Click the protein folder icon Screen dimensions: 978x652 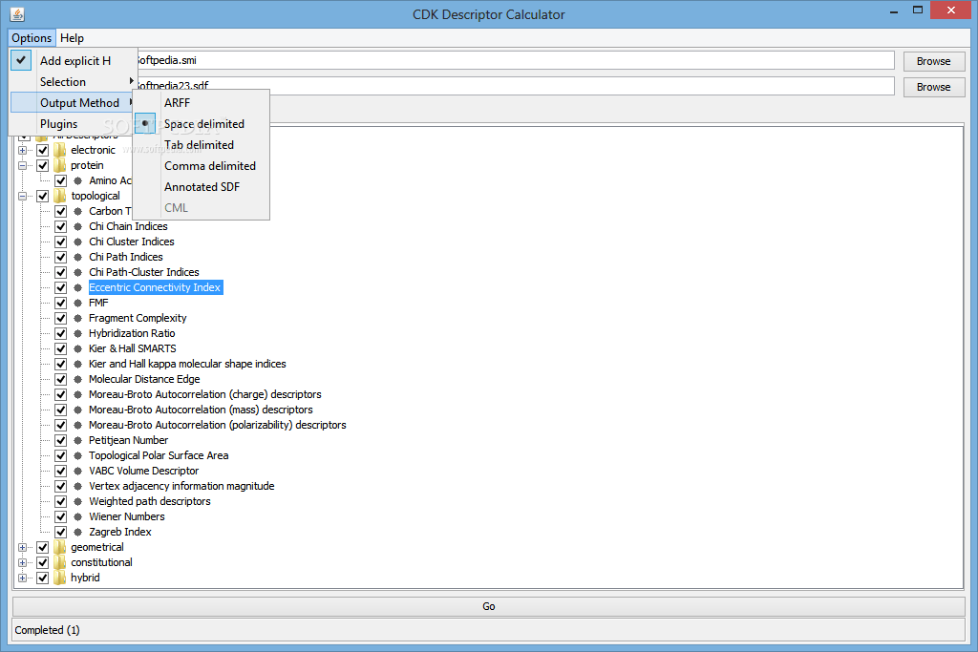pyautogui.click(x=60, y=165)
